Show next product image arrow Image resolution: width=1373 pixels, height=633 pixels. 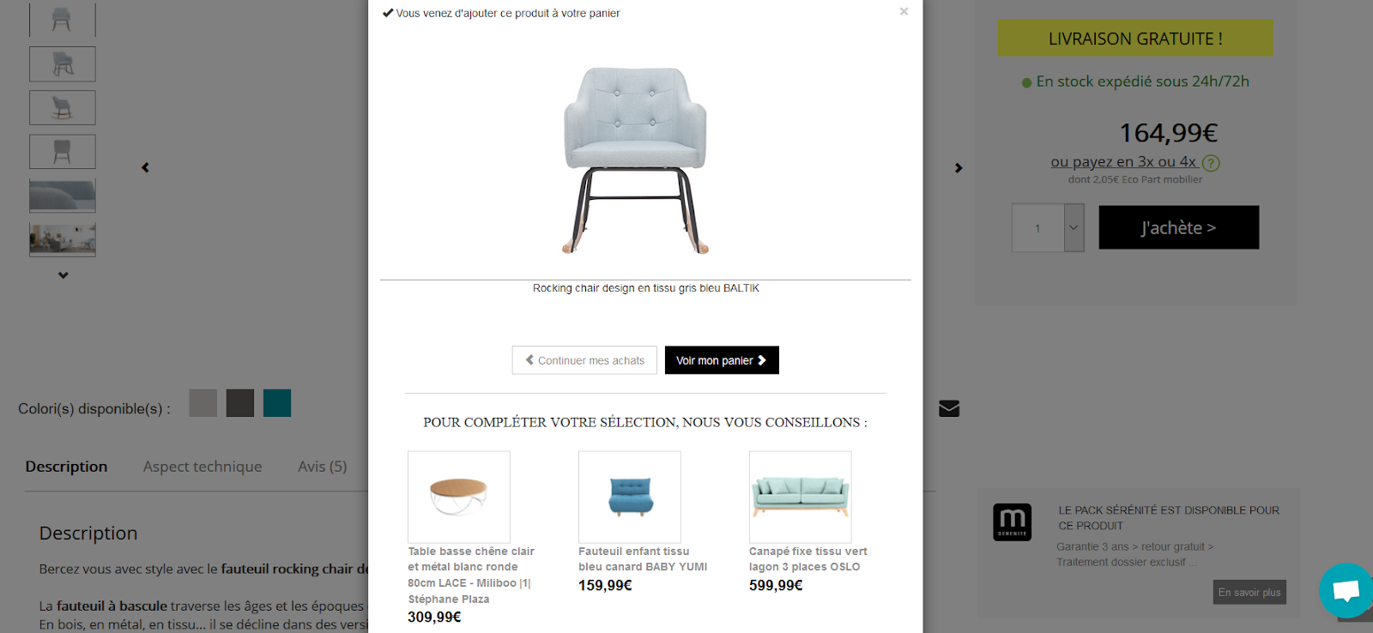click(x=959, y=168)
